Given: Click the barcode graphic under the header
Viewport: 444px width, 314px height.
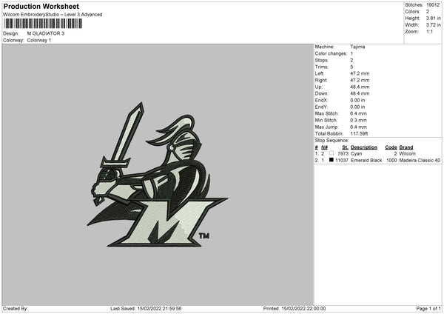Looking at the screenshot, I should coord(43,24).
